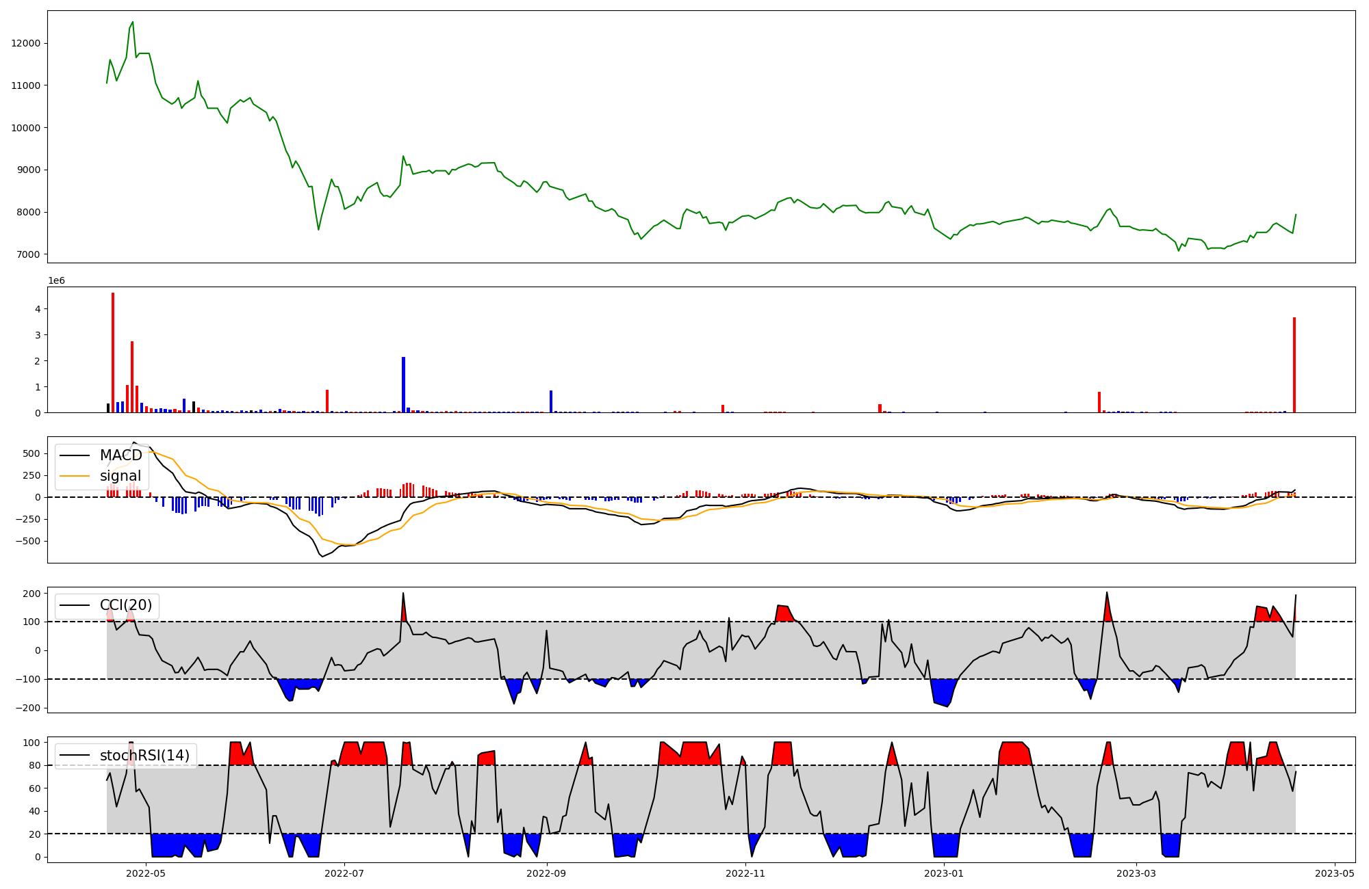Click the 2022-11 x-axis date label
Screen dimensions: 1369x889
(745, 873)
